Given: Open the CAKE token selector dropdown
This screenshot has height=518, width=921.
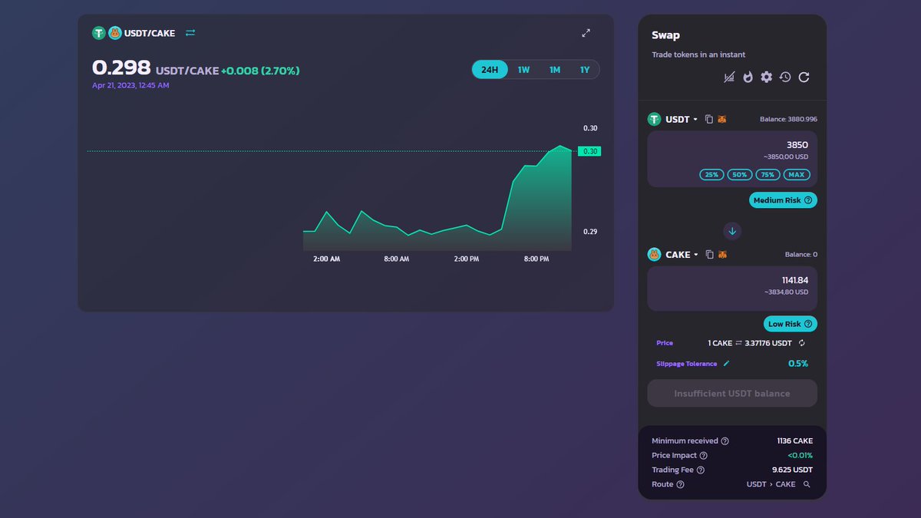Looking at the screenshot, I should click(x=673, y=254).
